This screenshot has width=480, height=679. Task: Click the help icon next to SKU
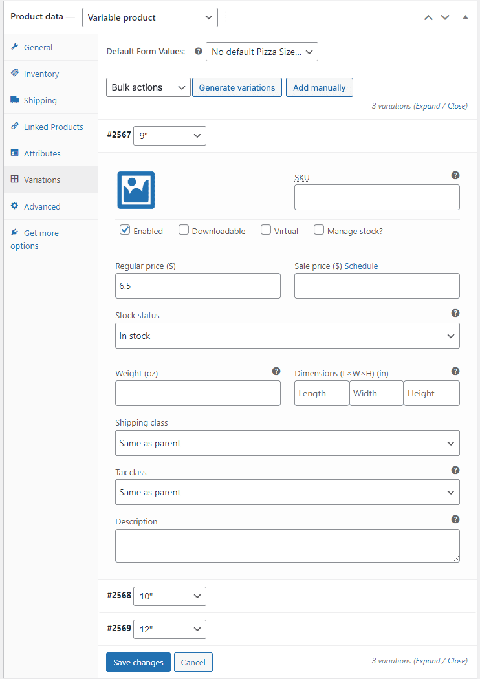coord(455,175)
